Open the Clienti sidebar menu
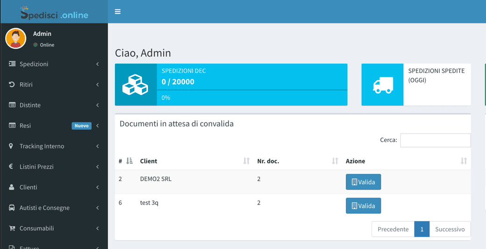The width and height of the screenshot is (486, 249). [54, 187]
